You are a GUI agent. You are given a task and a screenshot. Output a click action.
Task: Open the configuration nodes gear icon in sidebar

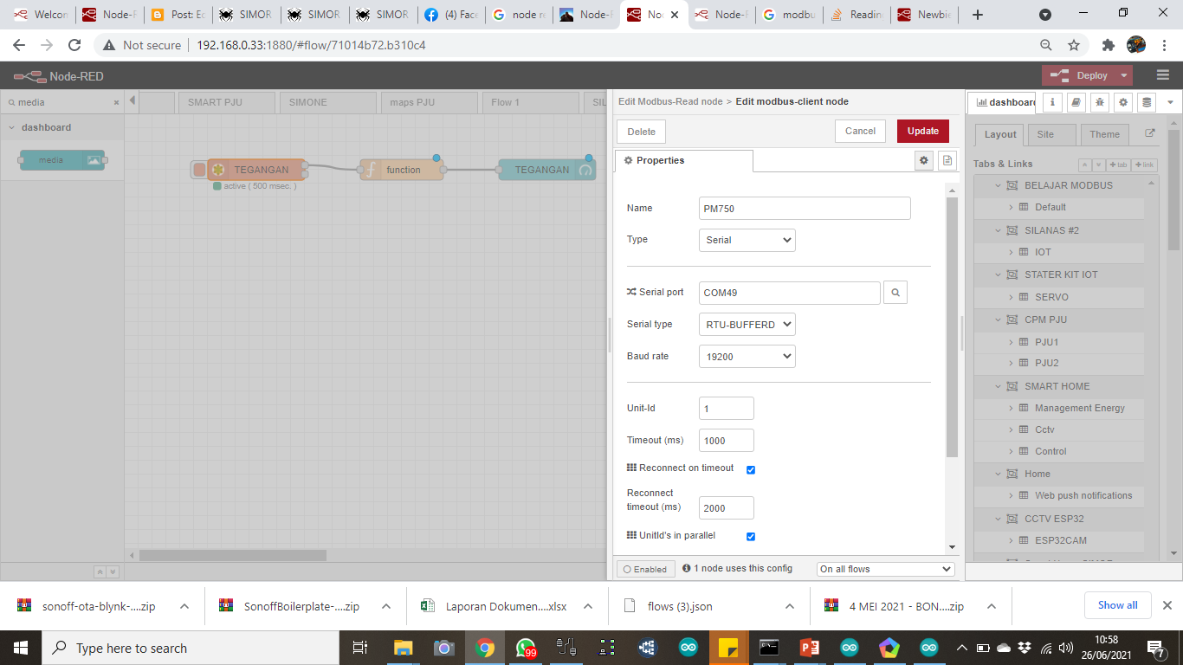(x=1123, y=101)
